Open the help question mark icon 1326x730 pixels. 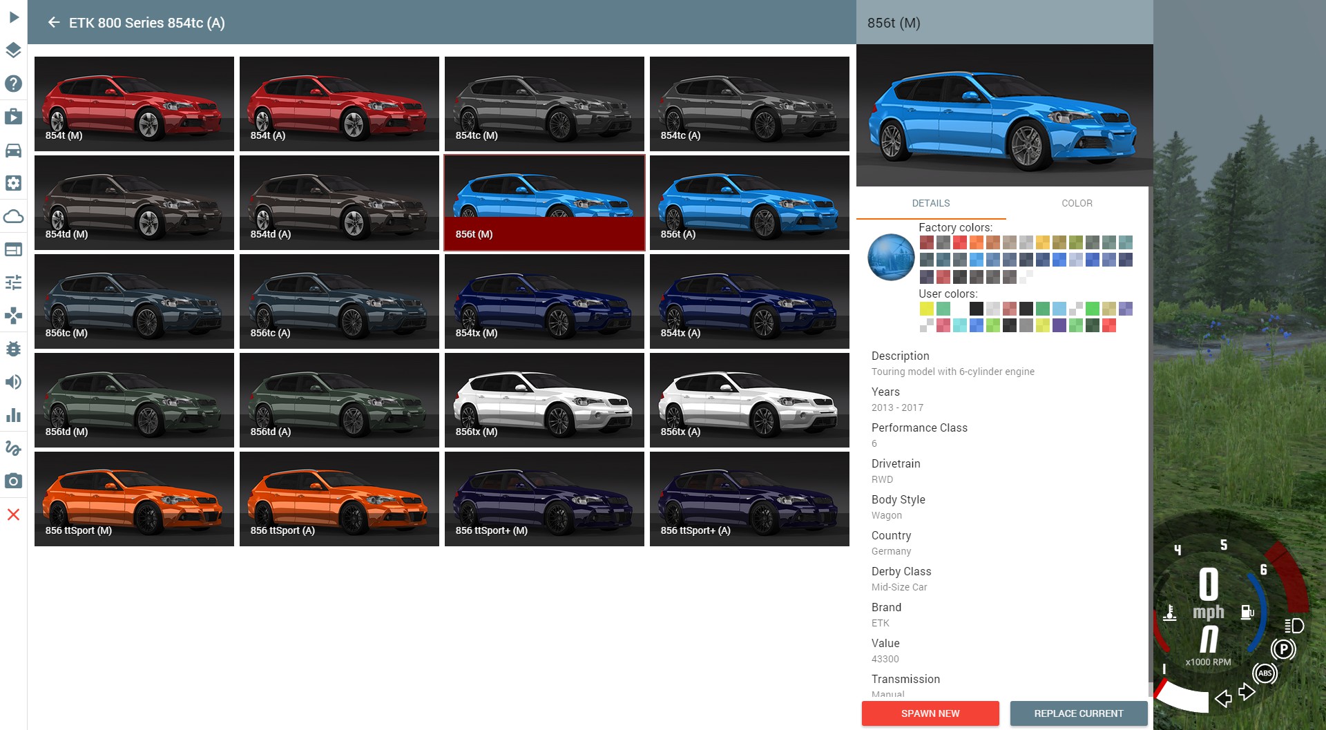[13, 84]
